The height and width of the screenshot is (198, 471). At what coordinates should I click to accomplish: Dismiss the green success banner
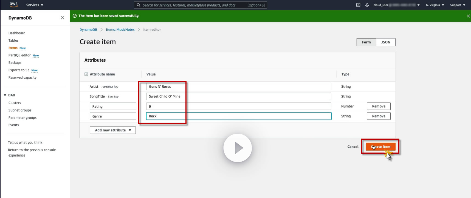click(468, 16)
